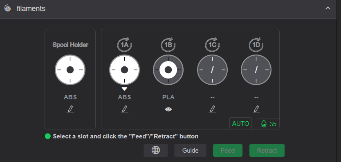
Task: Select the white 1A filament spool
Action: (124, 70)
